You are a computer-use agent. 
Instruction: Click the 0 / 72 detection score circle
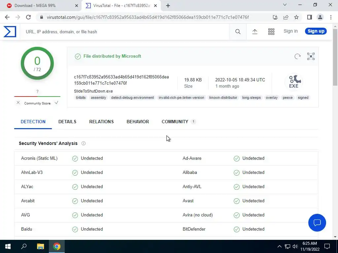coord(37,63)
